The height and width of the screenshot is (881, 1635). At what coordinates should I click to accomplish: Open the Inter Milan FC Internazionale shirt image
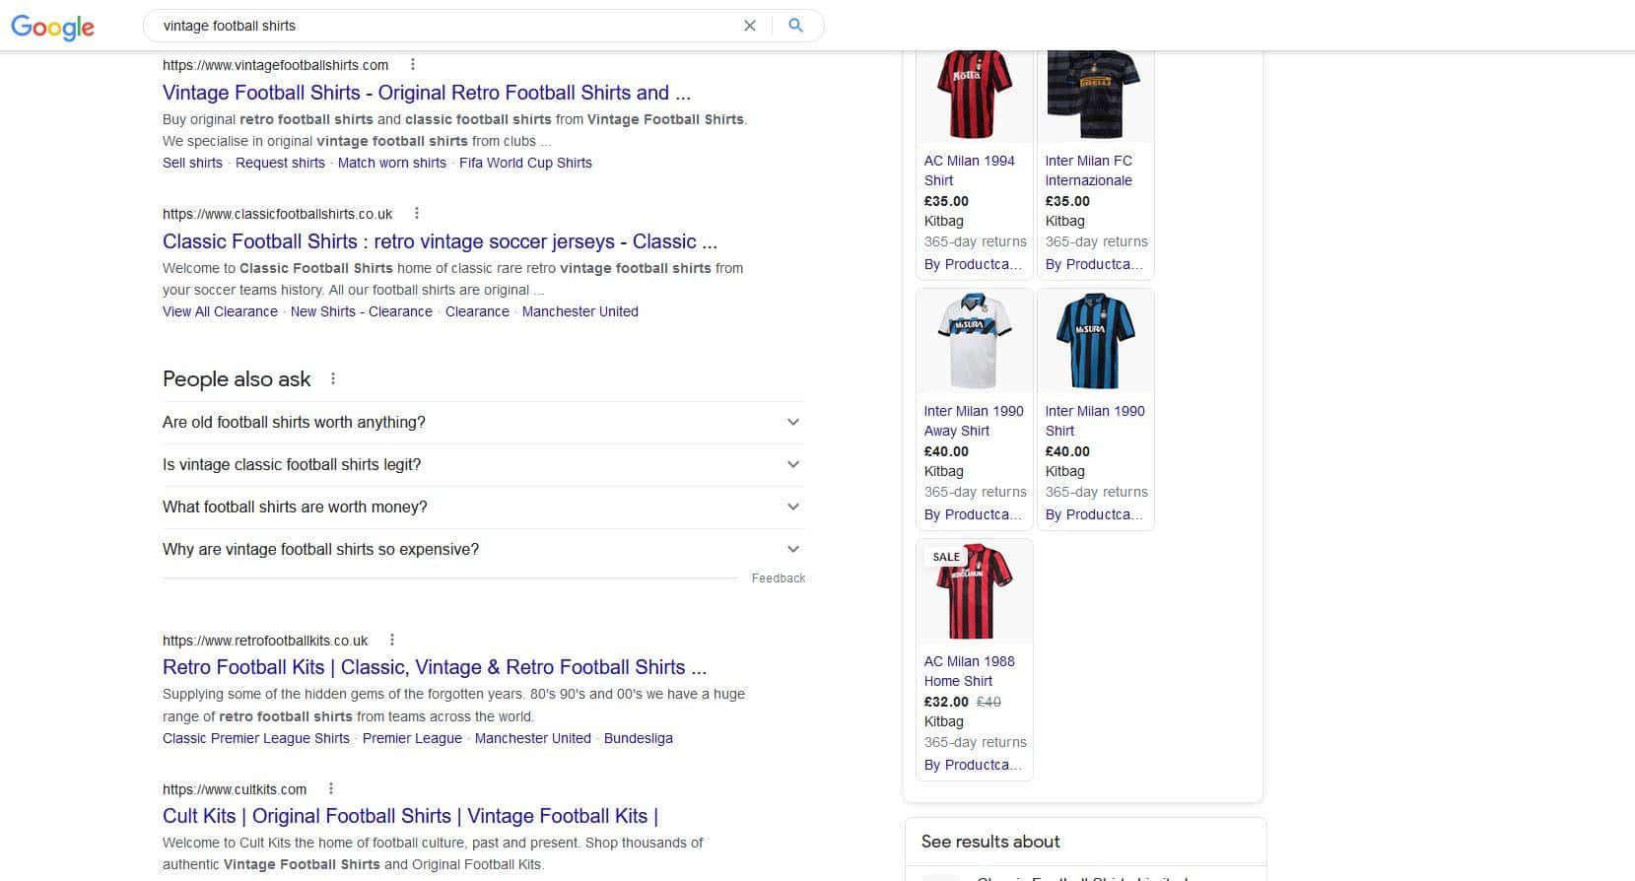pyautogui.click(x=1095, y=95)
